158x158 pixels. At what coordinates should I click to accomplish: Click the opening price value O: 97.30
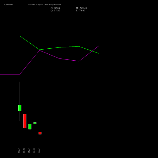55,11
